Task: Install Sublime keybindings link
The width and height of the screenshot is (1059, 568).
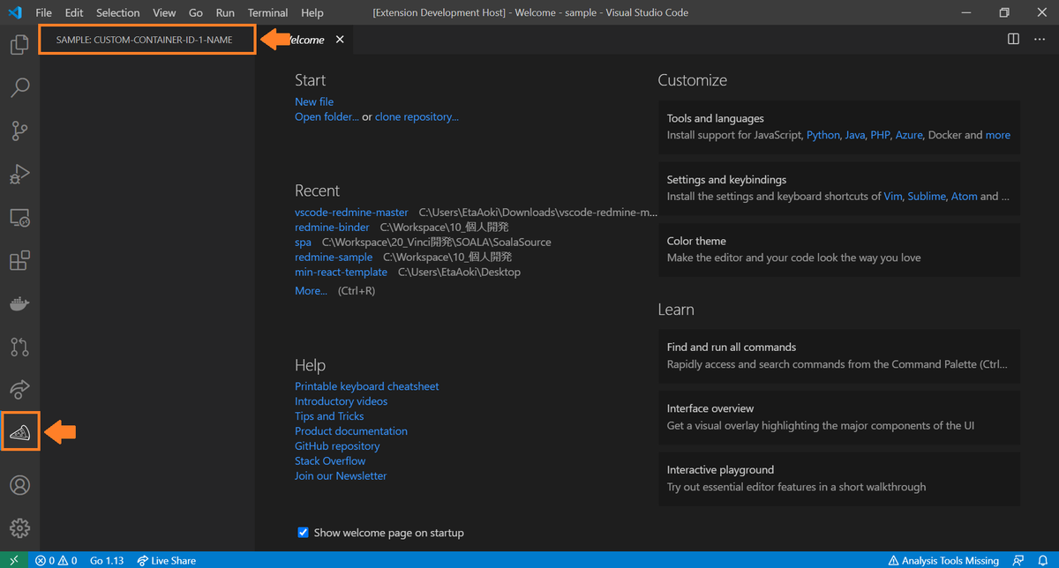Action: [927, 196]
